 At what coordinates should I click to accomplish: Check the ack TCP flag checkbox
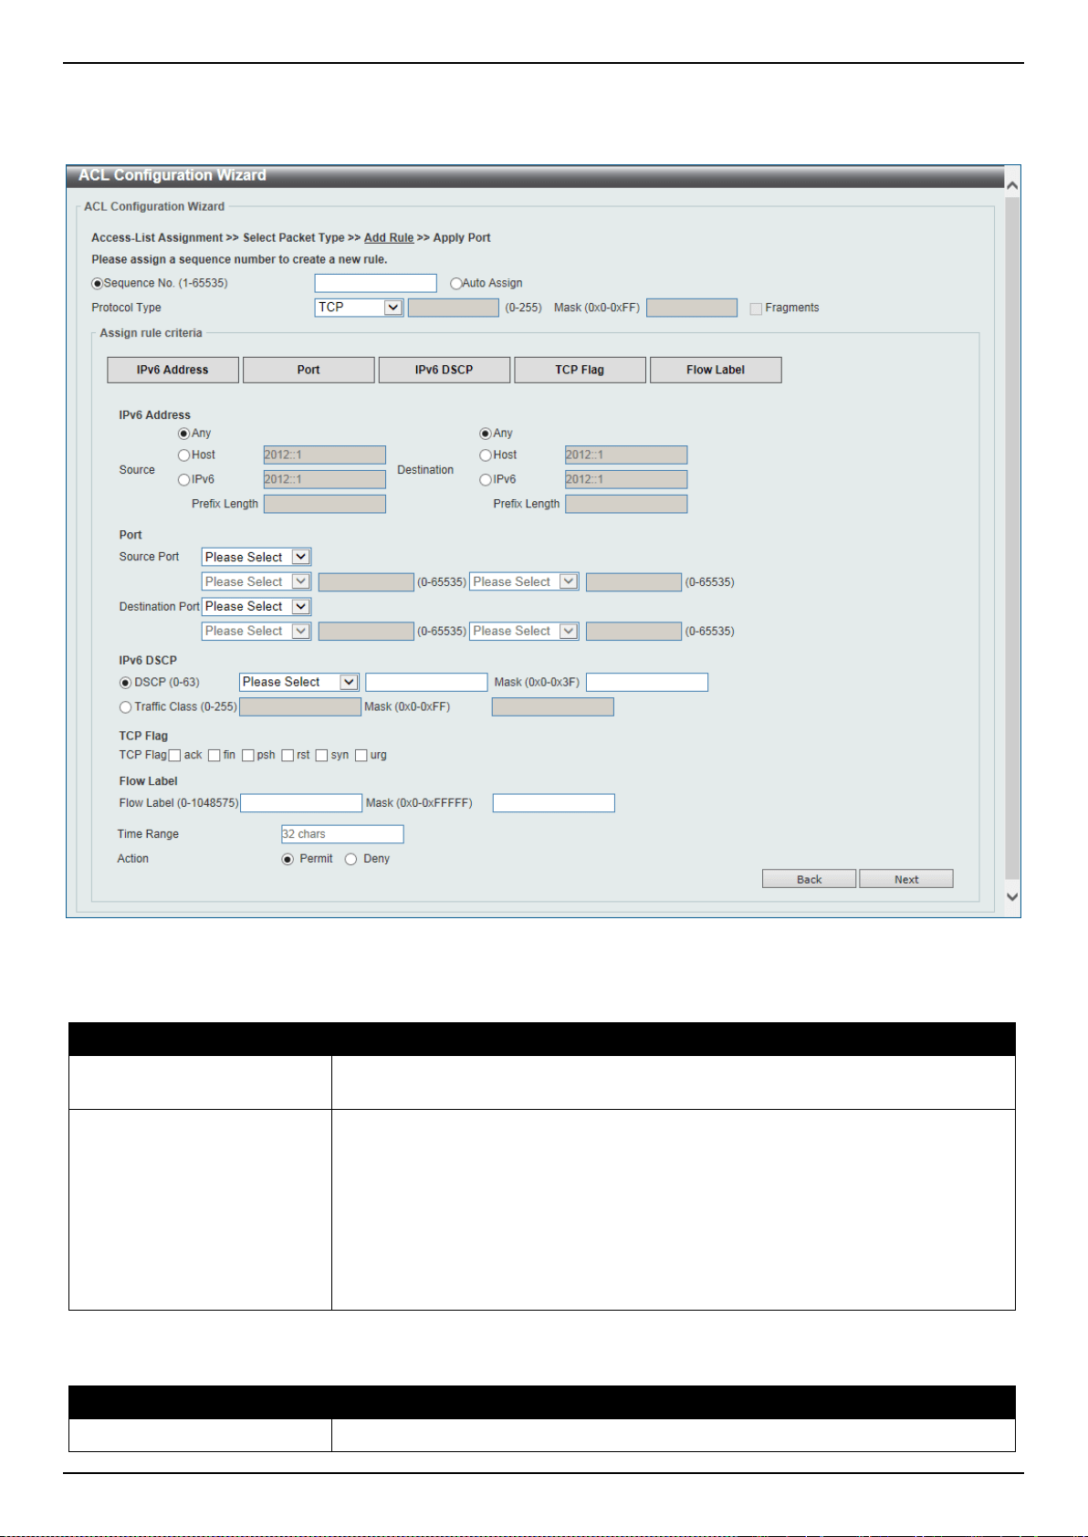pyautogui.click(x=174, y=755)
